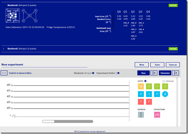Show info about Gates

pos(145,81)
